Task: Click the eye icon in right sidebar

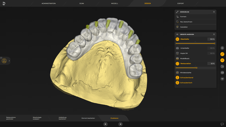Action: pyautogui.click(x=222, y=60)
